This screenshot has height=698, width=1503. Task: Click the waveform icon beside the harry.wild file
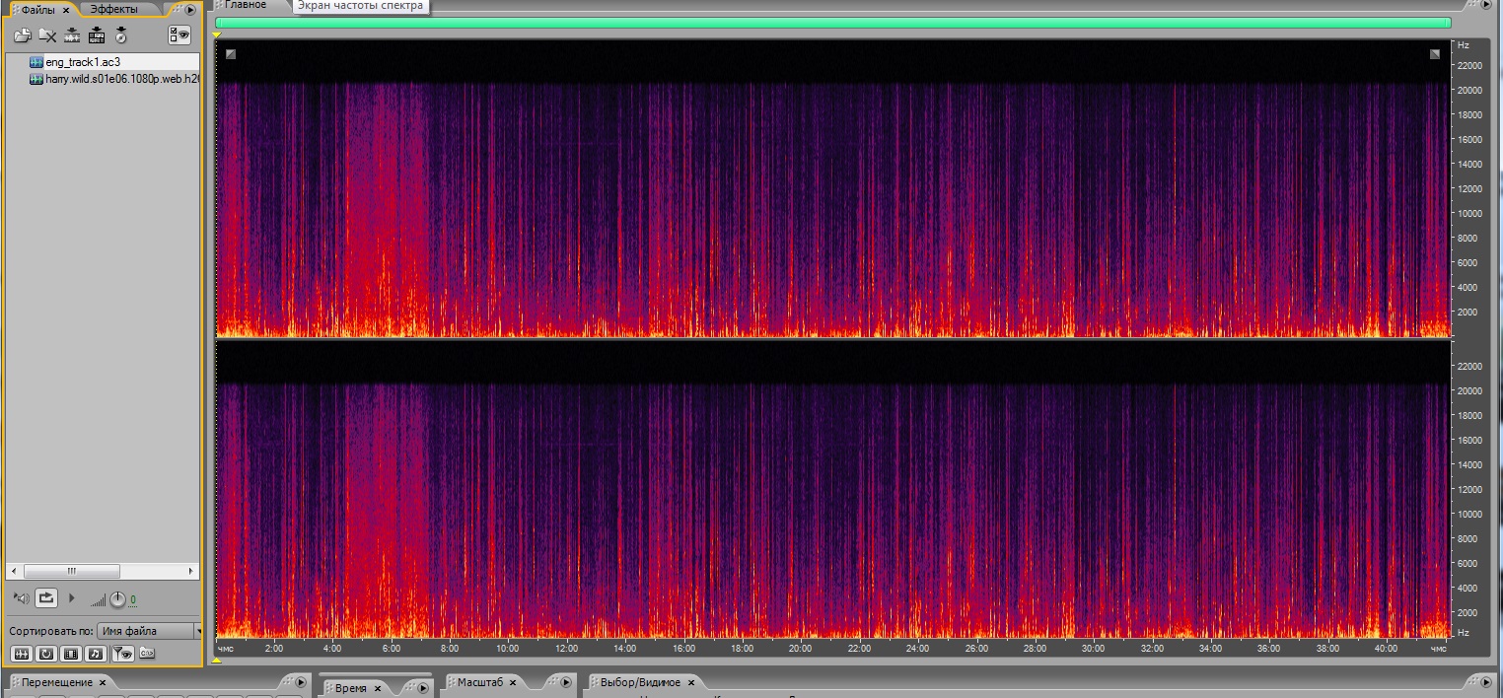[x=36, y=78]
